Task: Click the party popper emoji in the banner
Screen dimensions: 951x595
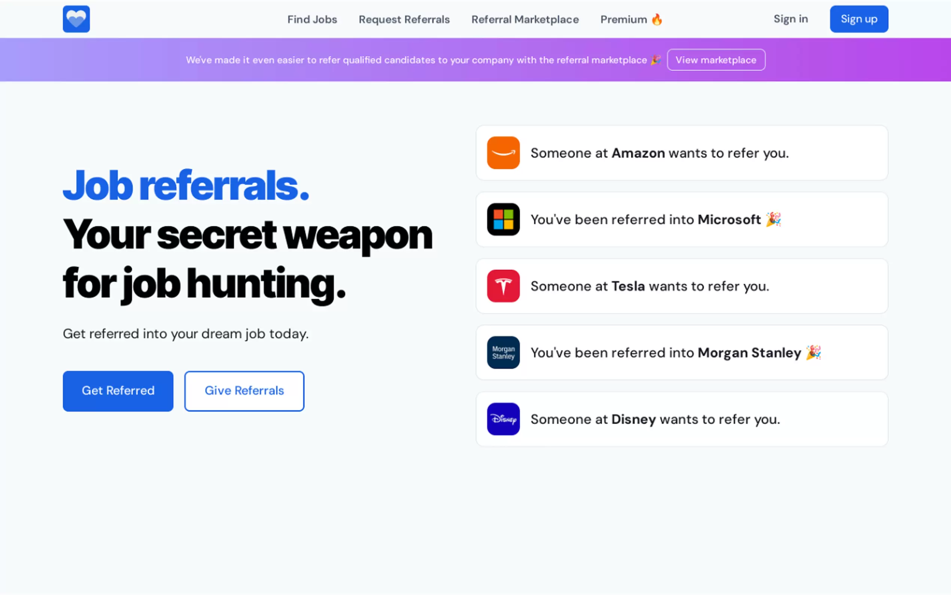Action: pos(655,60)
